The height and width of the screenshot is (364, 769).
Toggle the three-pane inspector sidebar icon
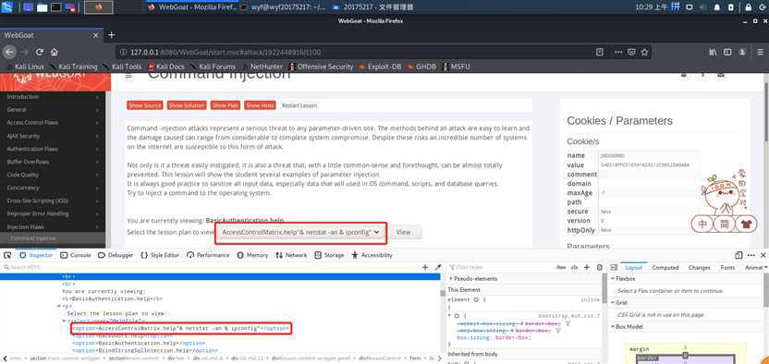(x=614, y=268)
